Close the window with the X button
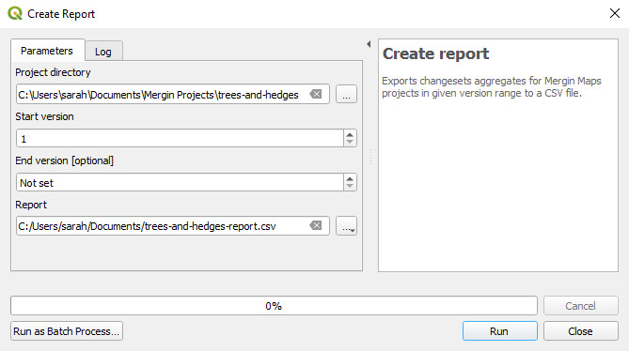 [x=615, y=13]
